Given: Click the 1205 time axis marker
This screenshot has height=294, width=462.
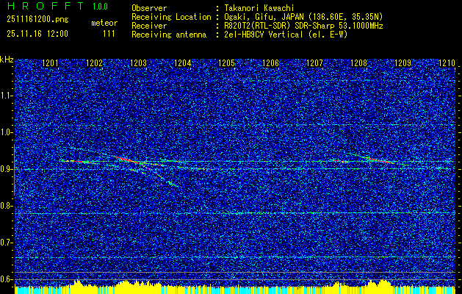Looking at the screenshot, I should 226,63.
